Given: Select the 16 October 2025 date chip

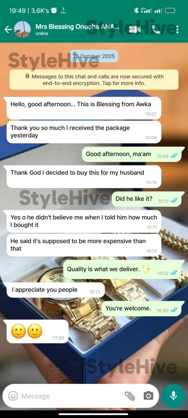Looking at the screenshot, I should coord(94,56).
